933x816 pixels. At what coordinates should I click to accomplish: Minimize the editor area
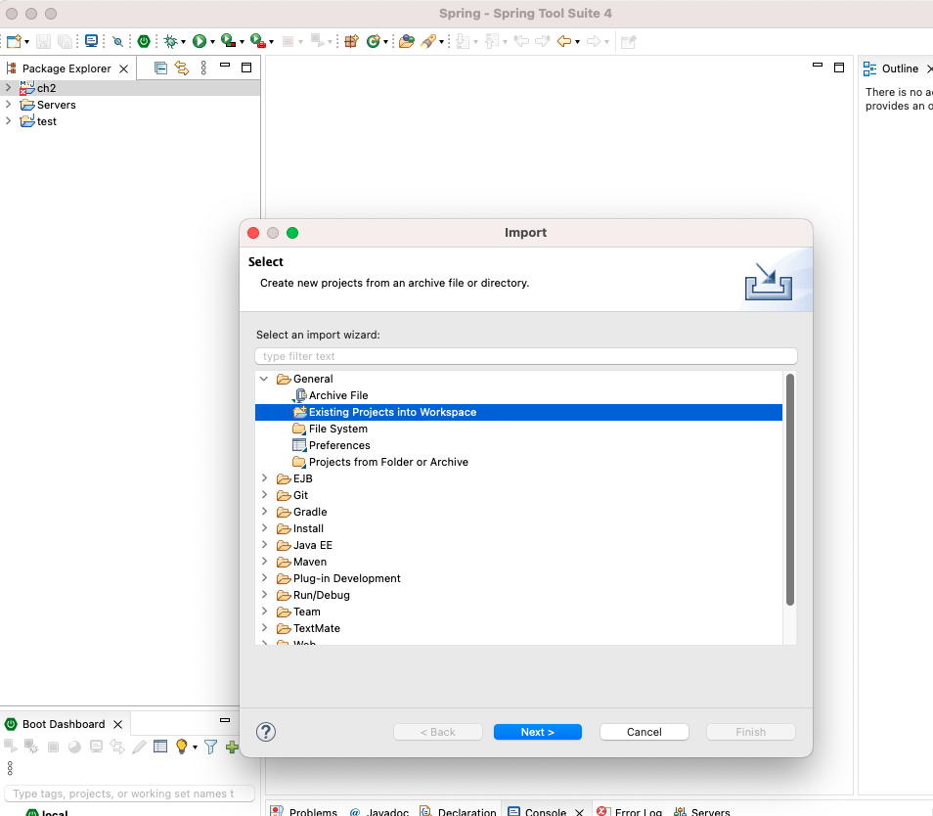pos(818,65)
